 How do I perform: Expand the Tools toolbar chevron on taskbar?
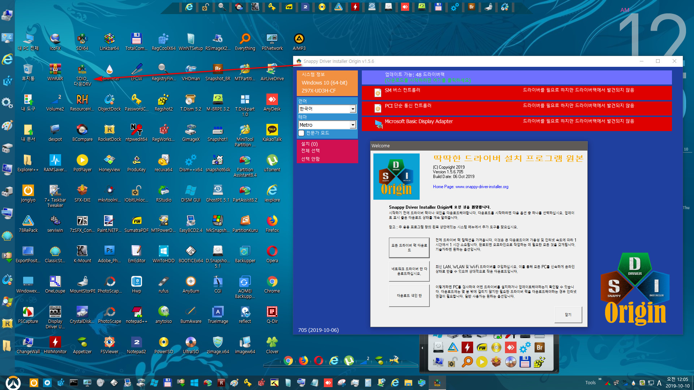click(600, 379)
